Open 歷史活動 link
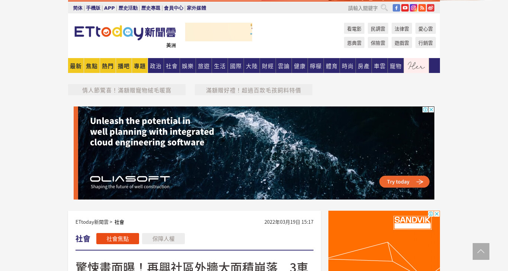Viewport: 508px width, 271px height. [x=128, y=8]
